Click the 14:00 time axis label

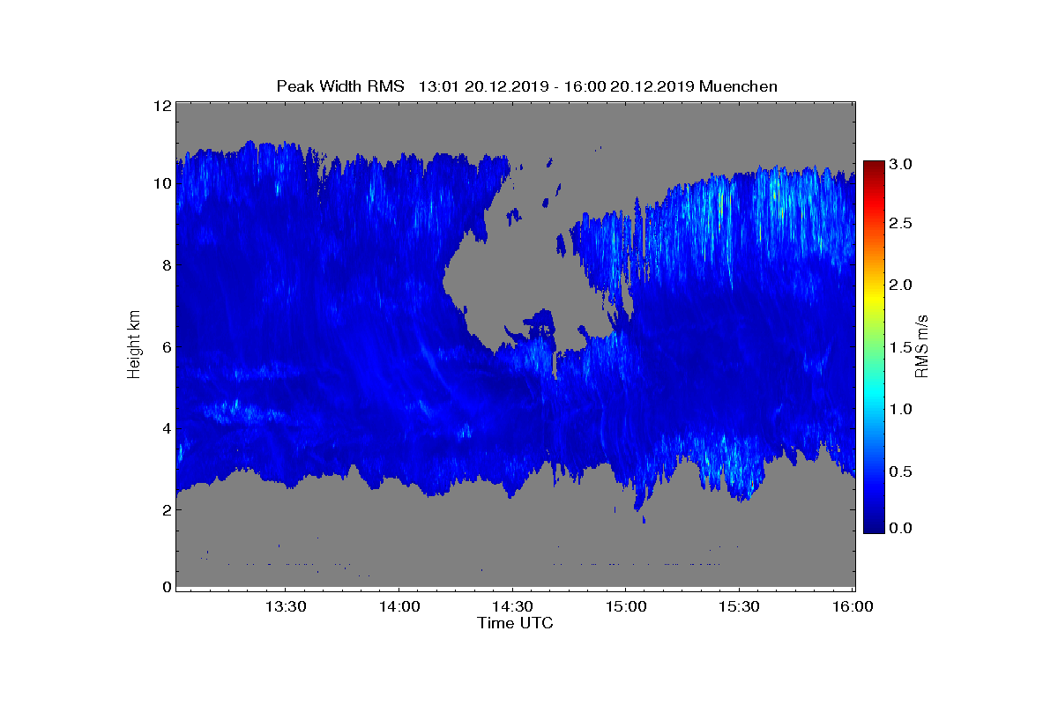tap(399, 607)
